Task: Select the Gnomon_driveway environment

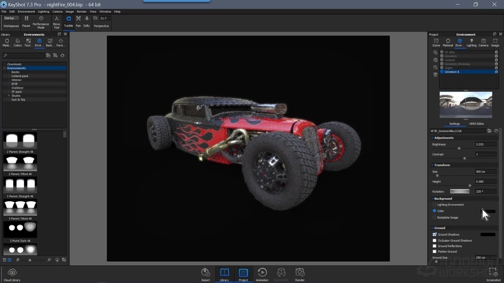Action: (457, 64)
